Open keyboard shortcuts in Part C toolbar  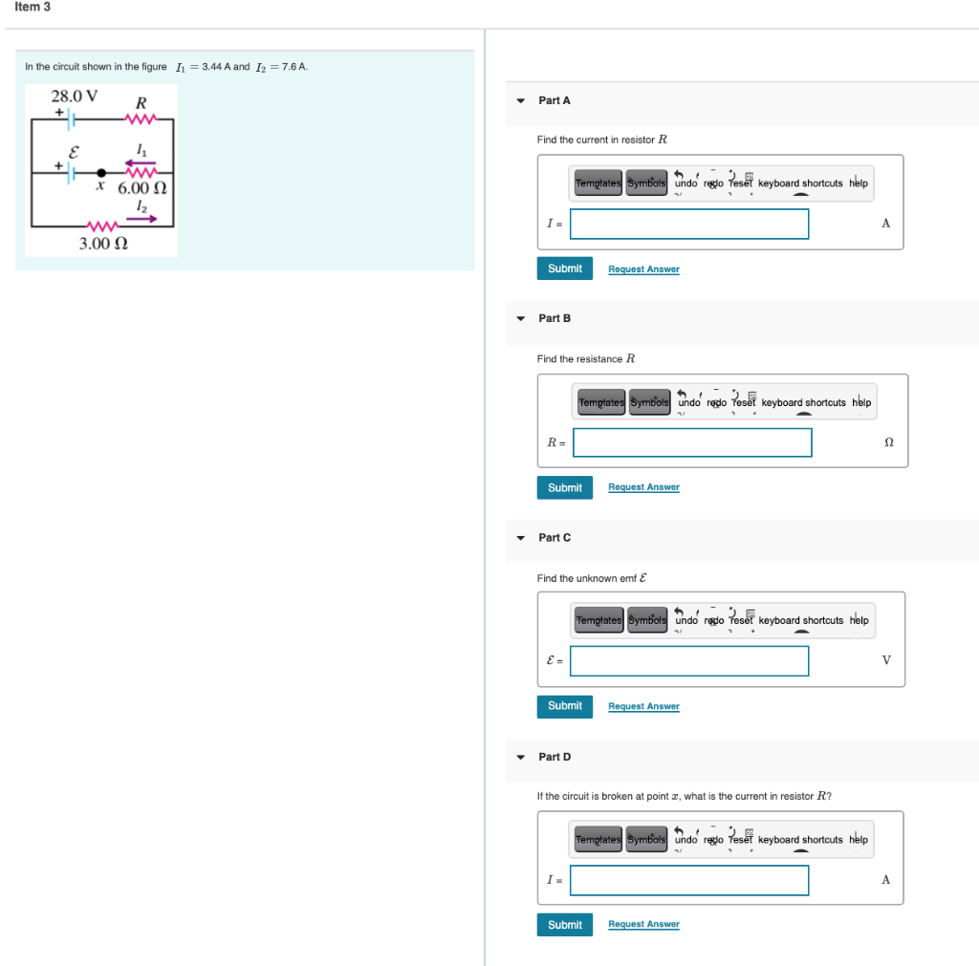(801, 620)
